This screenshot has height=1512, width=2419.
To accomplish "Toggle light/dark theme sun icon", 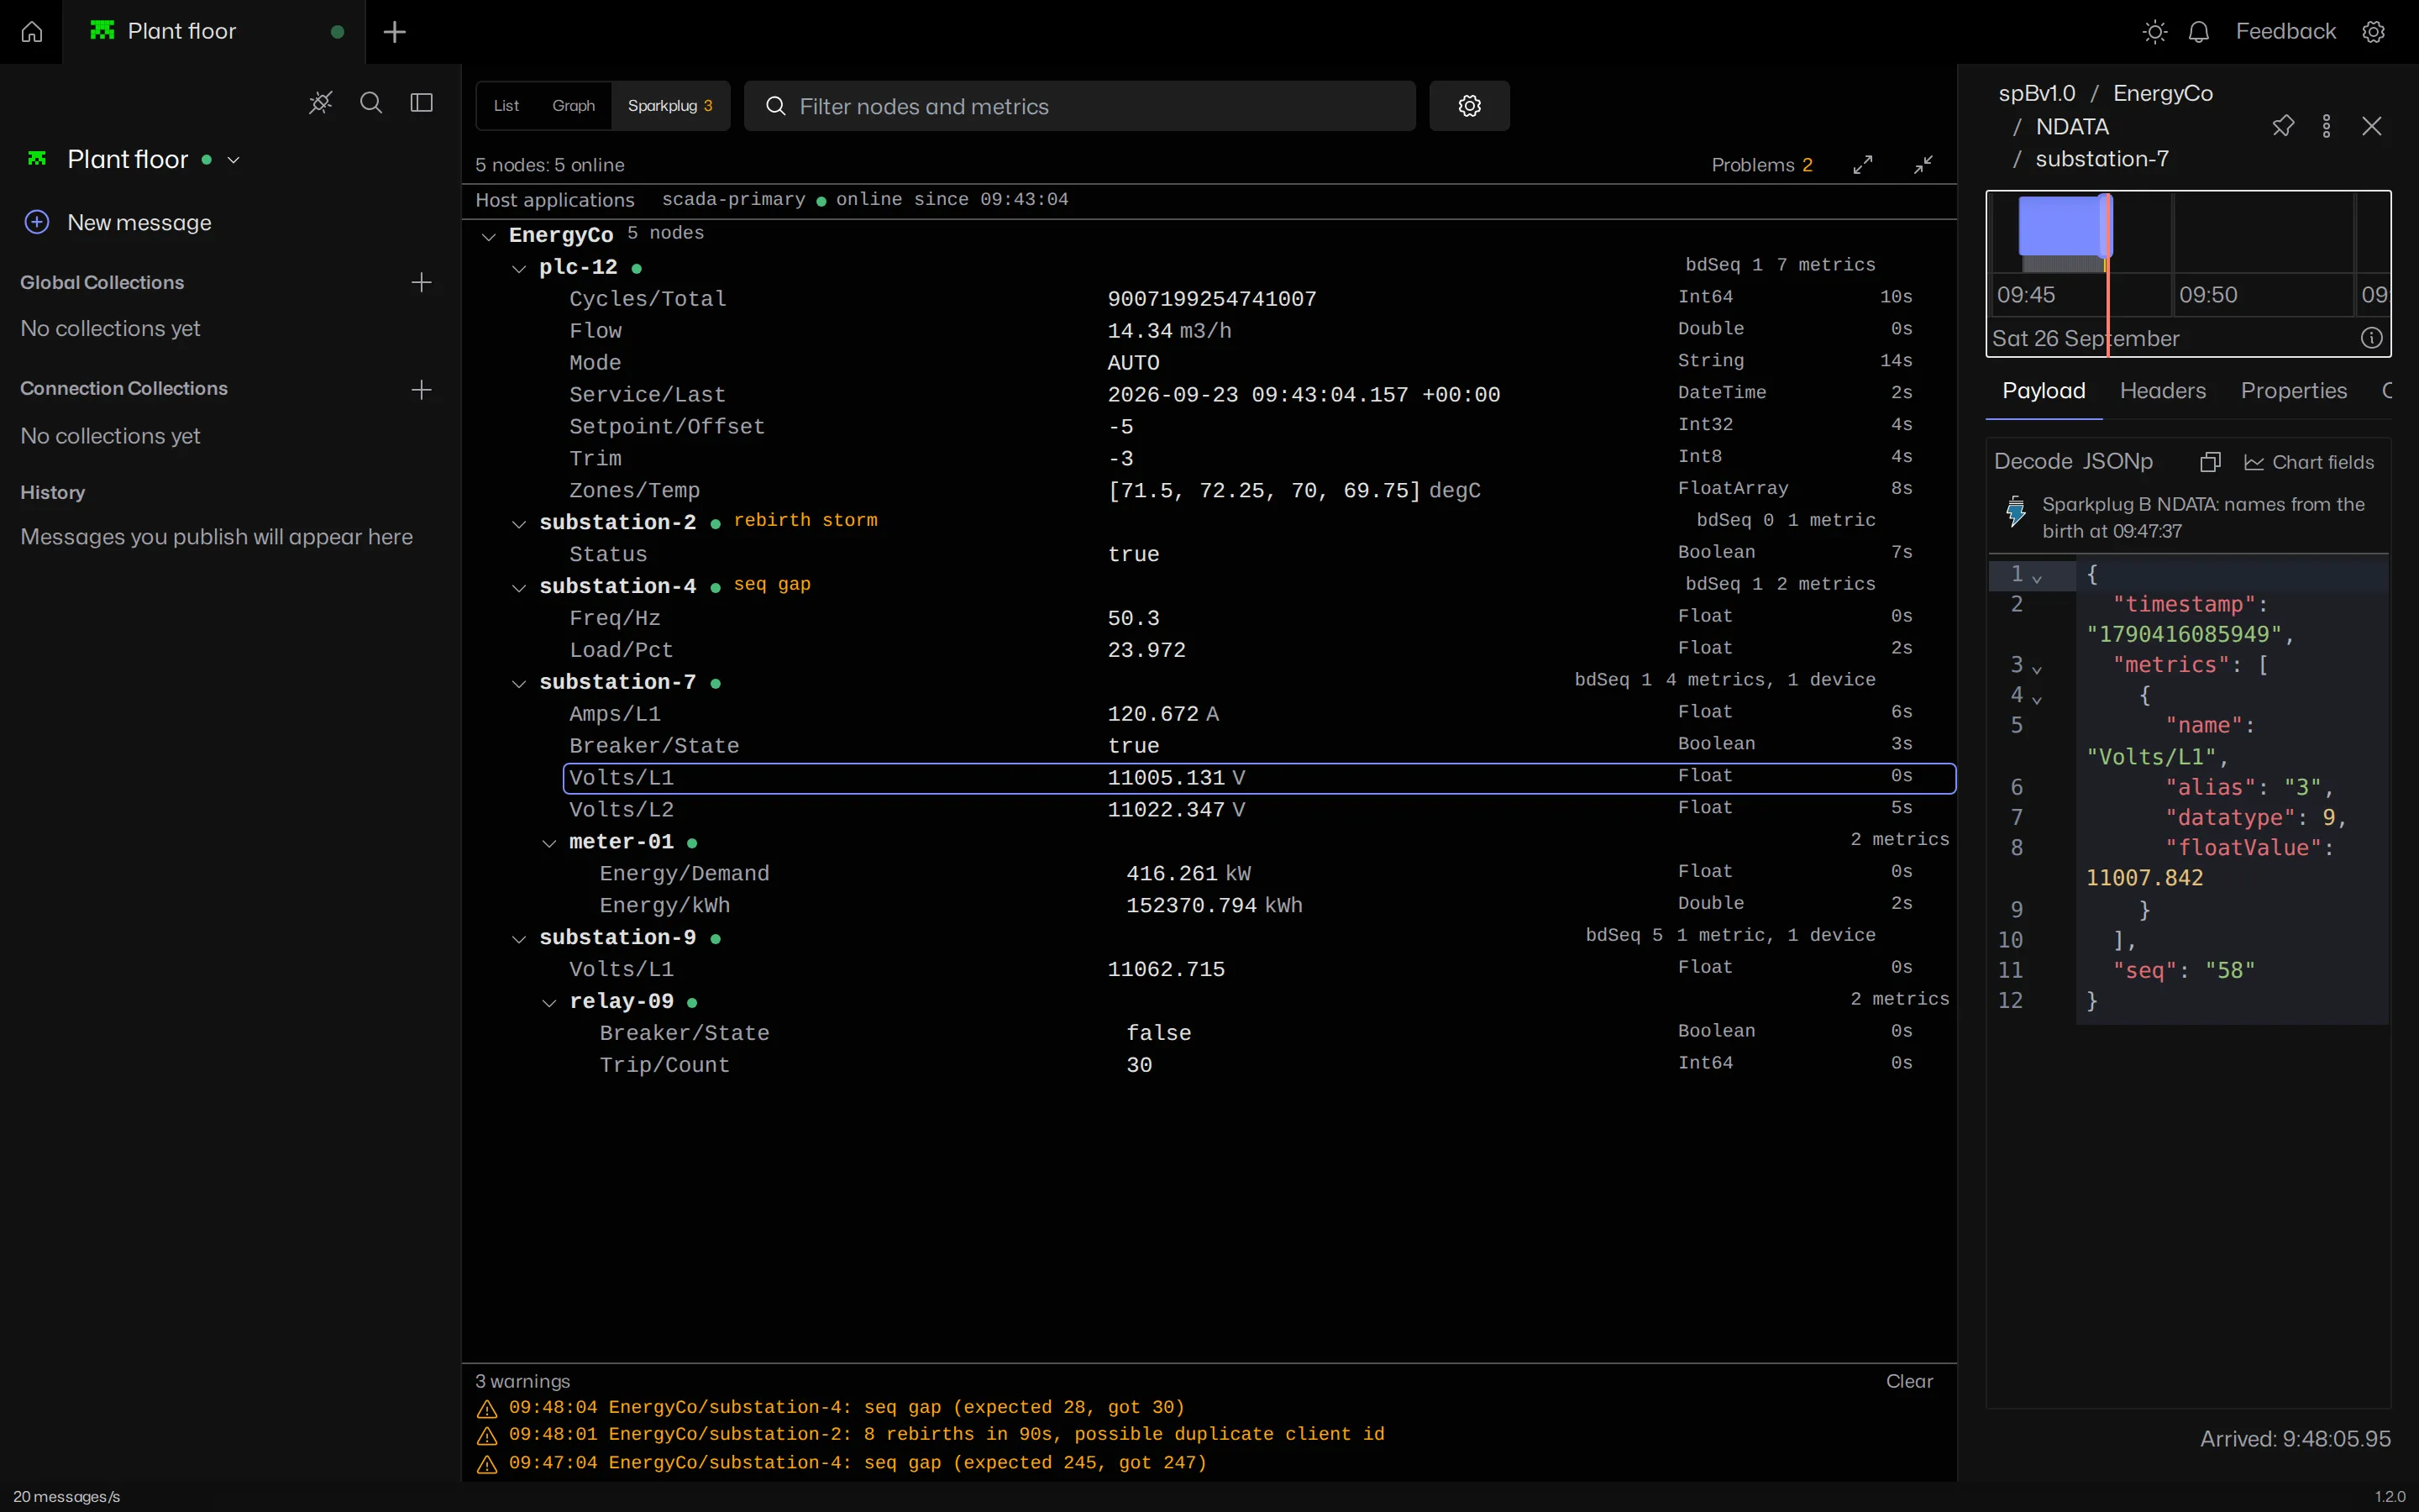I will click(2155, 32).
